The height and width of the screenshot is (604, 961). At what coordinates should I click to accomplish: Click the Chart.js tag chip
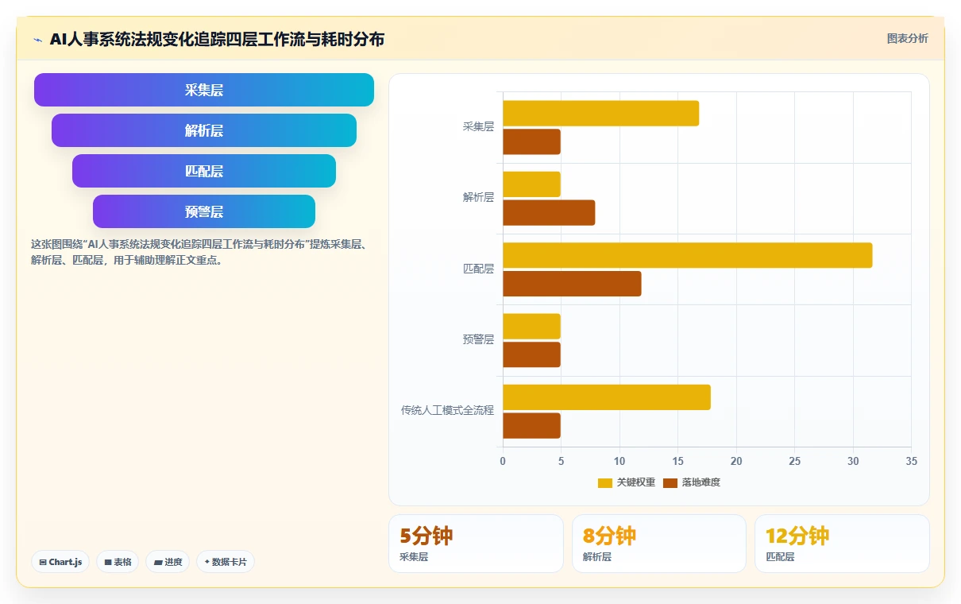coord(61,562)
